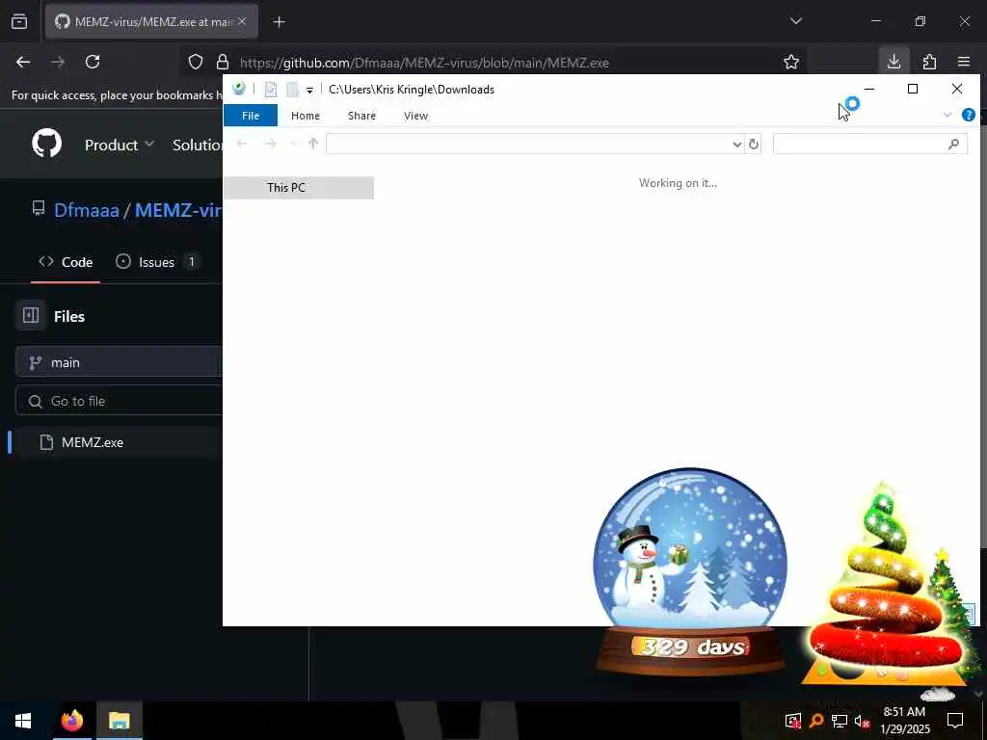Reload the GitHub page in Firefox
This screenshot has height=740, width=987.
tap(93, 62)
